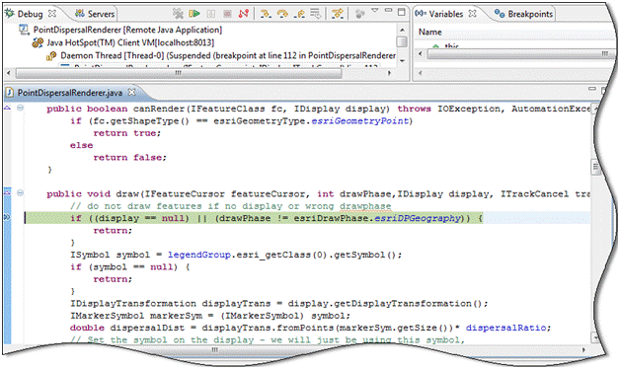Click the Step Over icon

coord(282,14)
